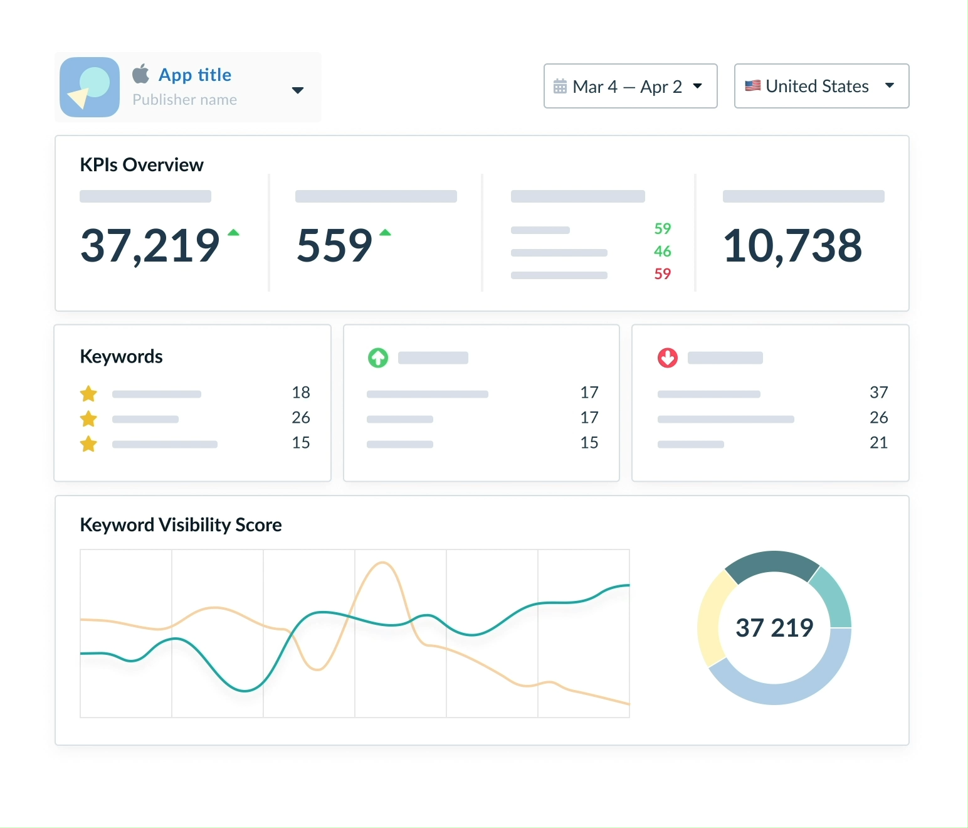
Task: Click the calendar icon in date picker
Action: [560, 87]
